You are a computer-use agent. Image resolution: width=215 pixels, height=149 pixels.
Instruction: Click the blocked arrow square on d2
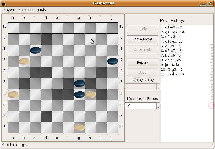tap(46, 117)
